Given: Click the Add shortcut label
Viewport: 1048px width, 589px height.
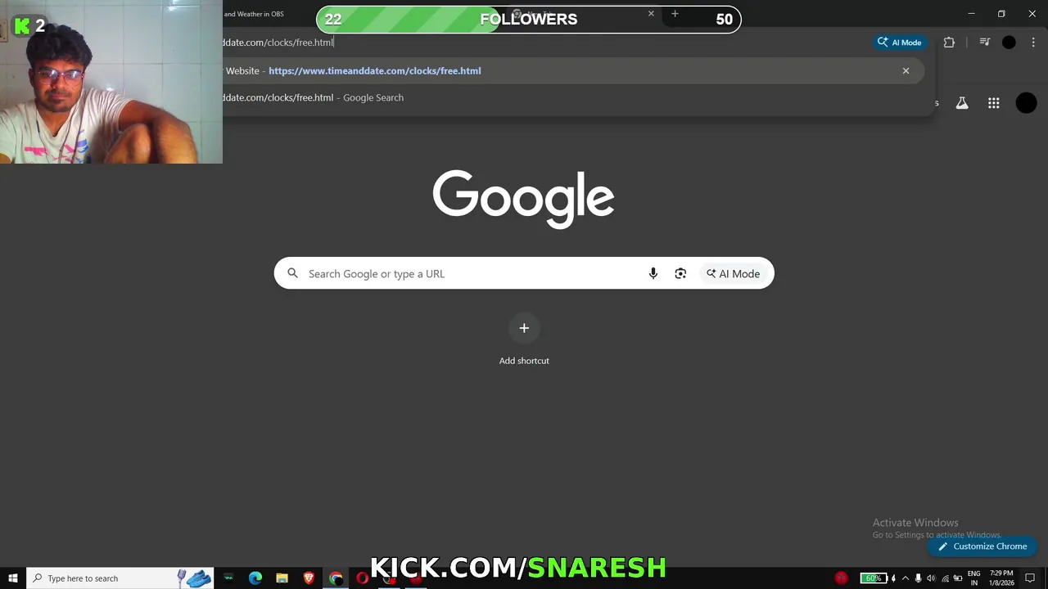Looking at the screenshot, I should pos(524,361).
